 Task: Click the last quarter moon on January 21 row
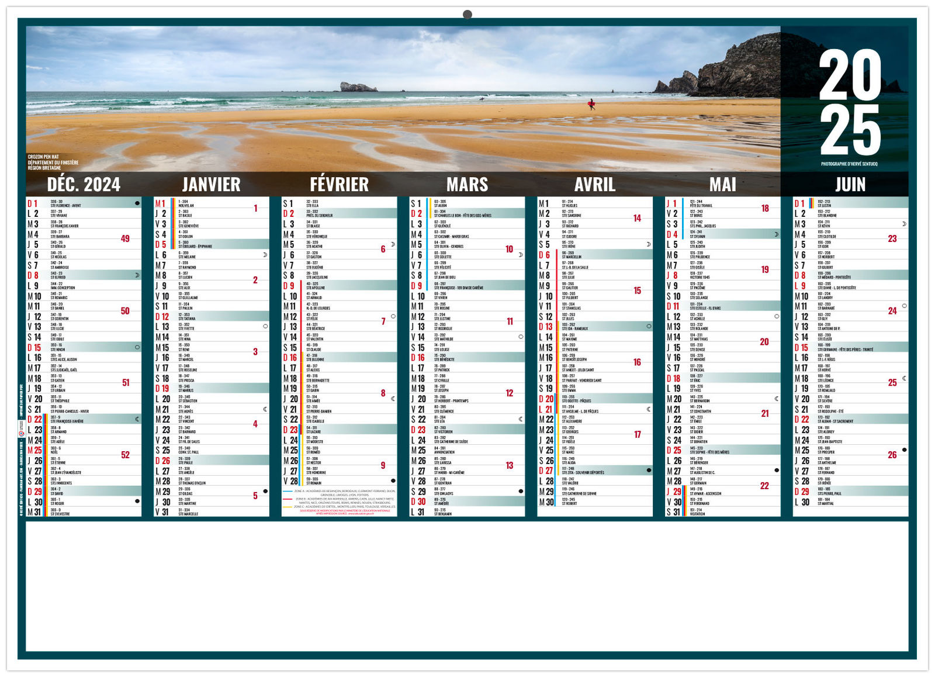point(265,409)
